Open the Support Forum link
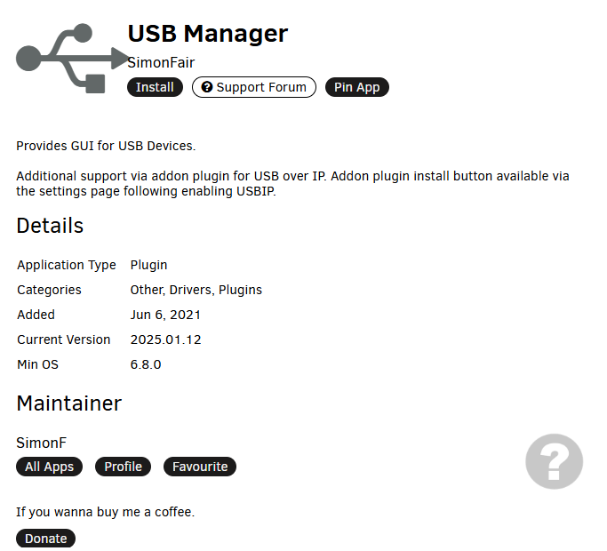 tap(254, 87)
